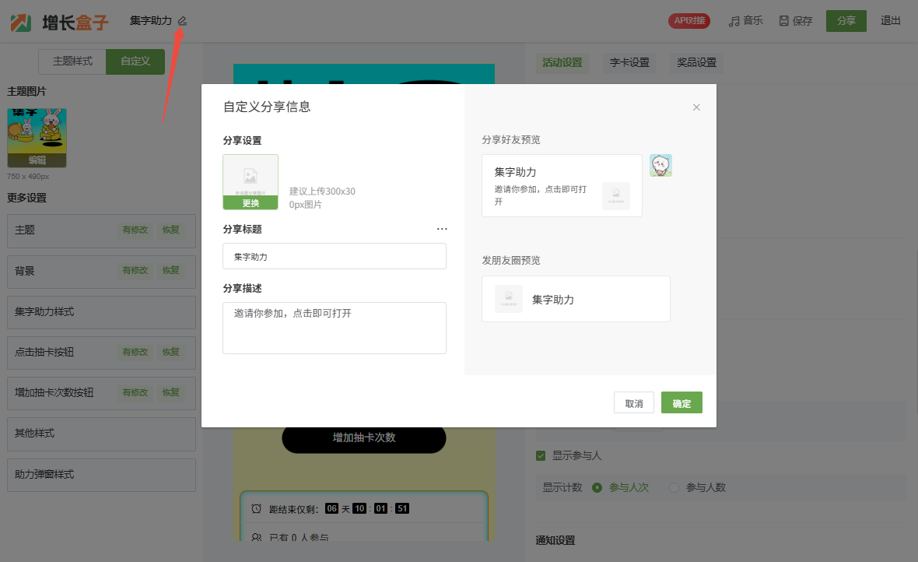This screenshot has height=562, width=918.
Task: Click the 增长盒子 logo
Action: pyautogui.click(x=59, y=22)
